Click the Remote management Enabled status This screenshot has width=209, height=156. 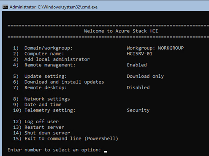137,65
